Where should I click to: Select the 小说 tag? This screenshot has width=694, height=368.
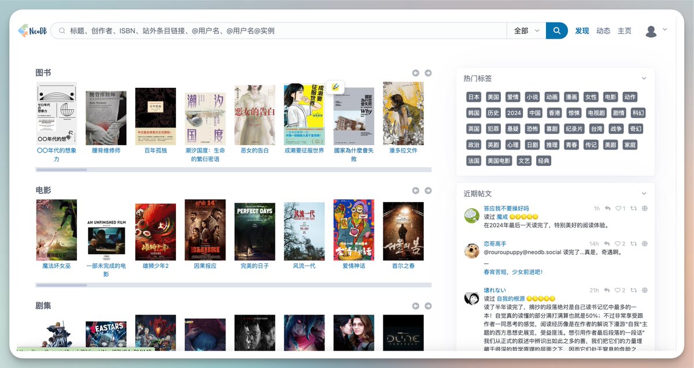click(x=532, y=97)
